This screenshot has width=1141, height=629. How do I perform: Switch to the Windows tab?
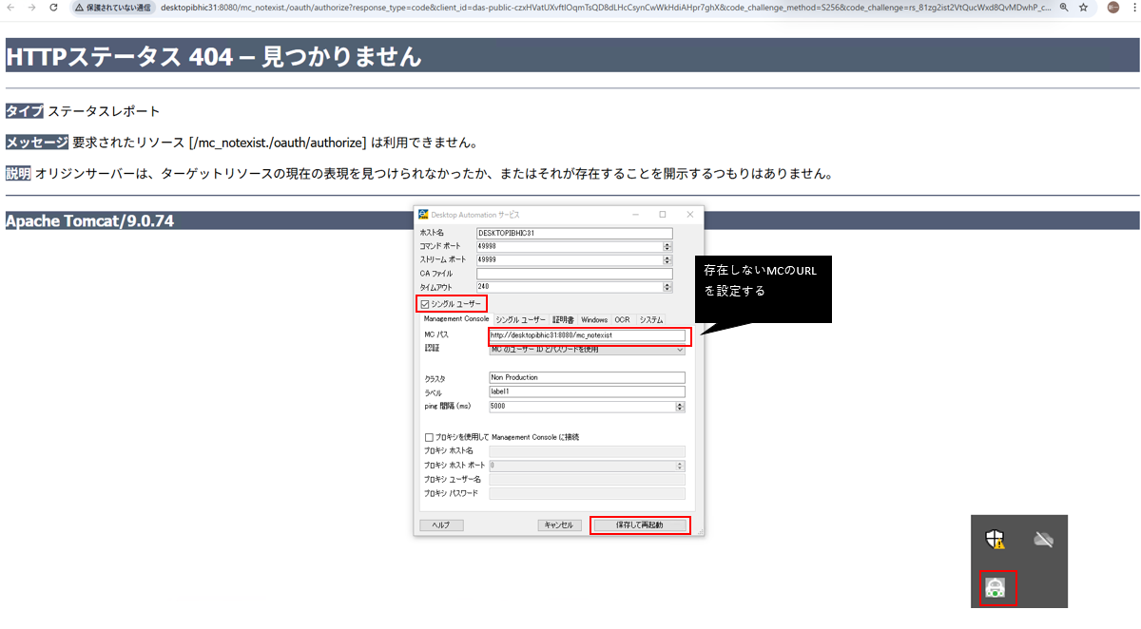[594, 320]
